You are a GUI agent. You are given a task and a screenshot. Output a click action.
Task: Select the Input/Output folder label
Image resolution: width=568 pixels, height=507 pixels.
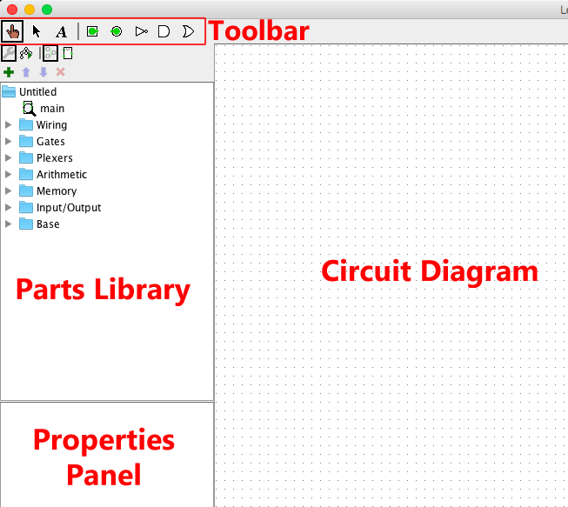coord(69,208)
